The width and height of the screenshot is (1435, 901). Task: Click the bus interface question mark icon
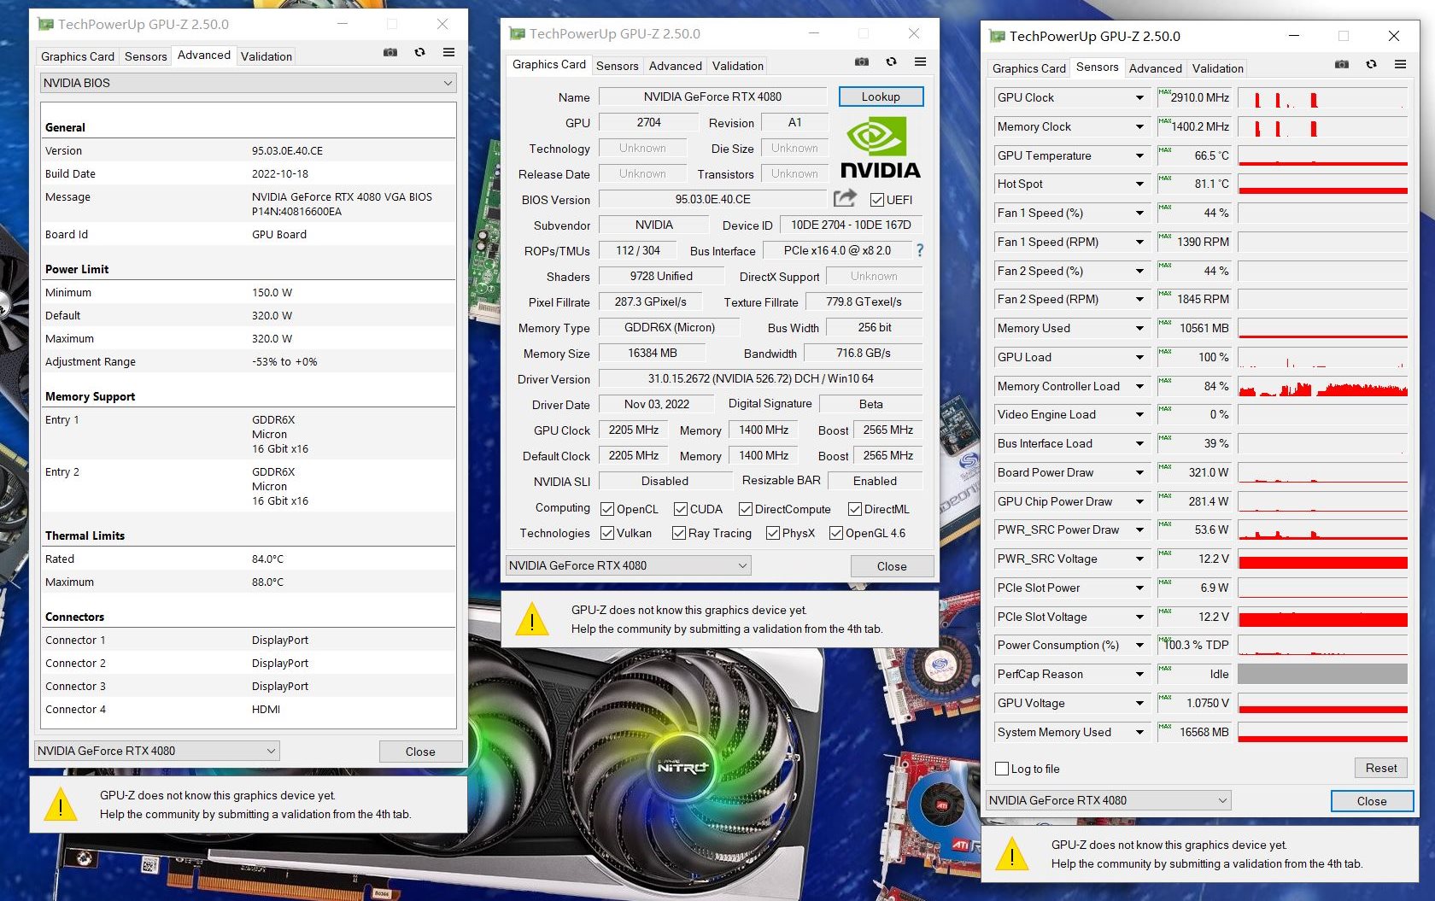coord(919,250)
